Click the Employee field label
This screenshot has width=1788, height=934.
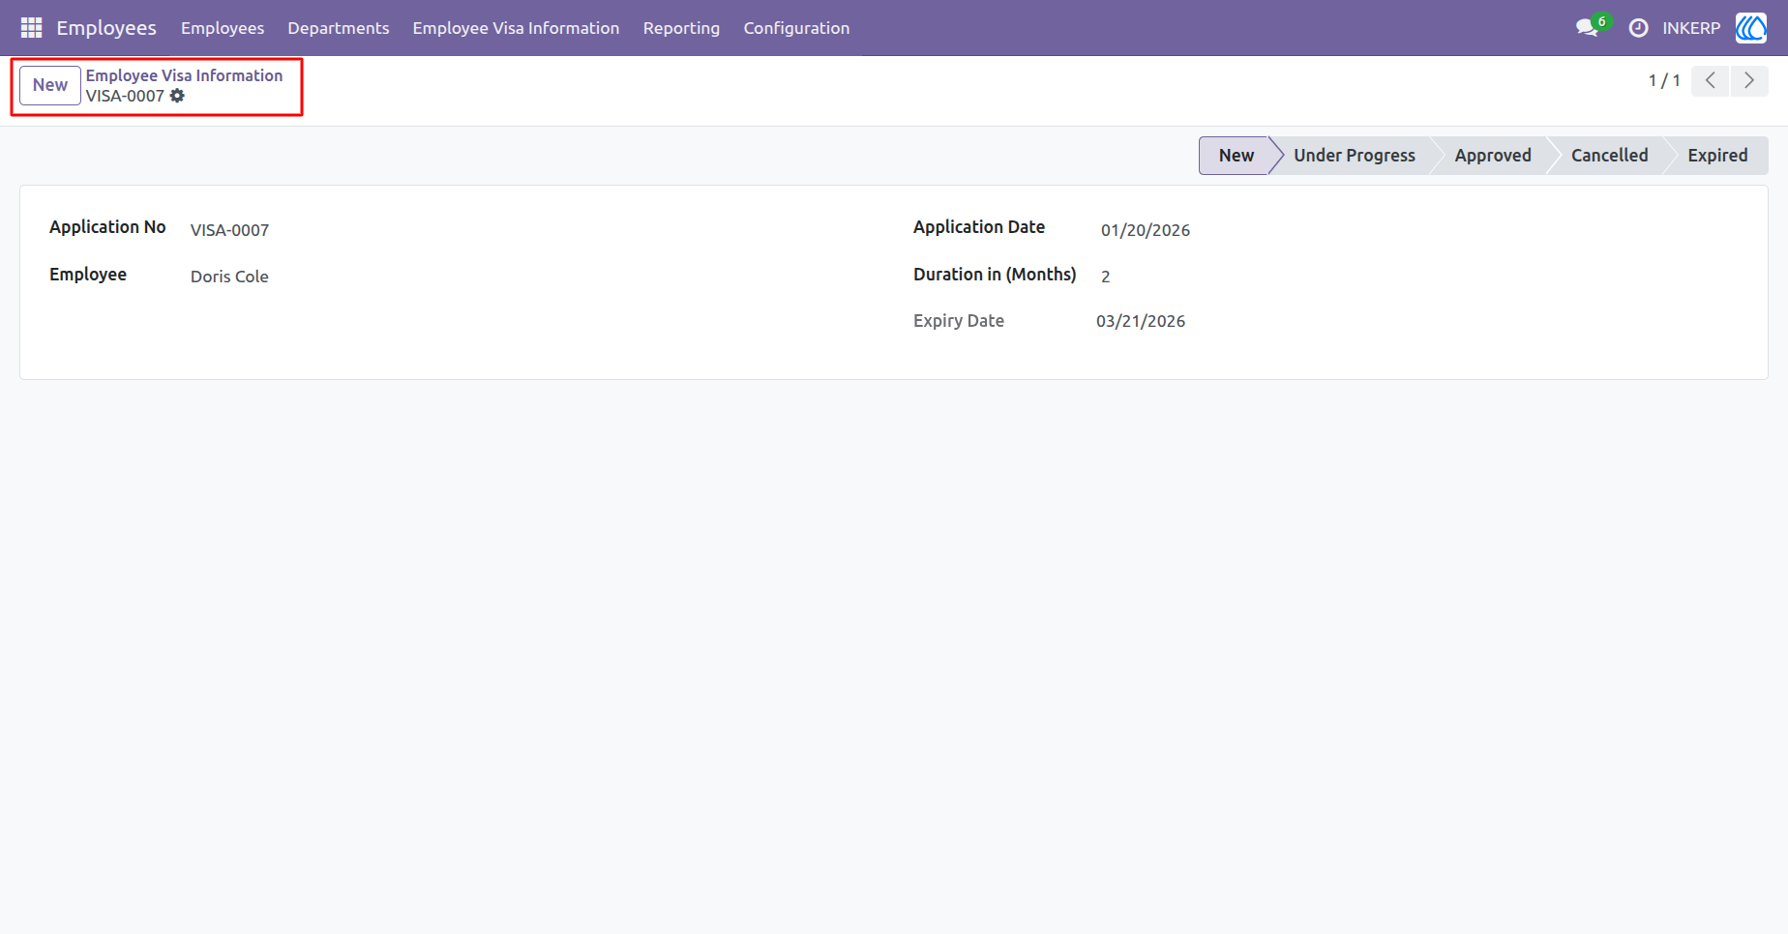coord(88,275)
